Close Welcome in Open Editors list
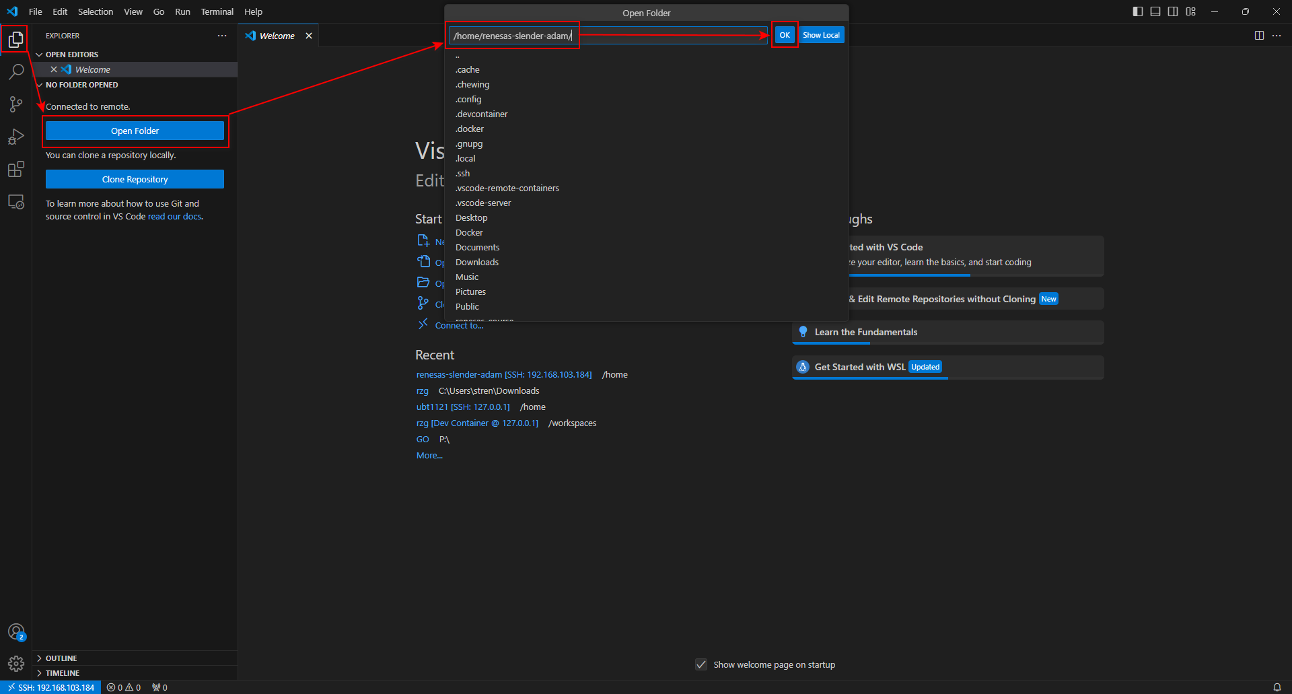 [x=54, y=69]
